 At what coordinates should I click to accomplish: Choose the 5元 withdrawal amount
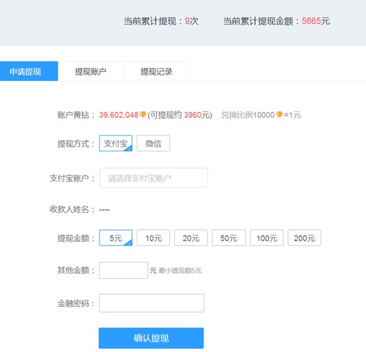tap(116, 238)
